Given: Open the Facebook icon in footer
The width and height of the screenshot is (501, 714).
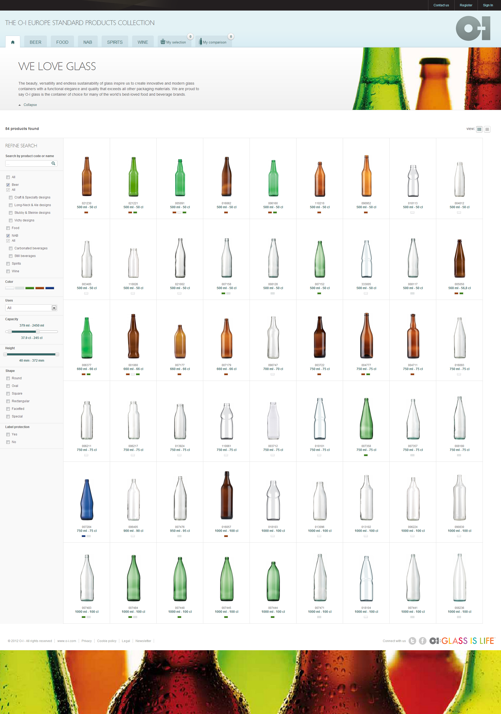Looking at the screenshot, I should pos(423,641).
